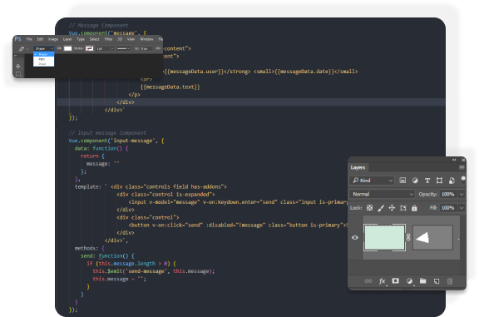Open the Window menu

(146, 39)
